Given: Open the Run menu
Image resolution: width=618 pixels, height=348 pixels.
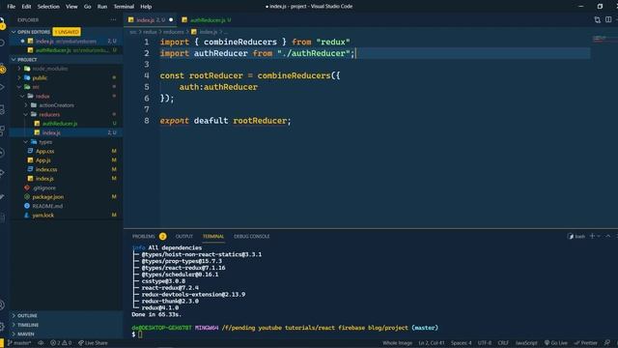Looking at the screenshot, I should 102,7.
